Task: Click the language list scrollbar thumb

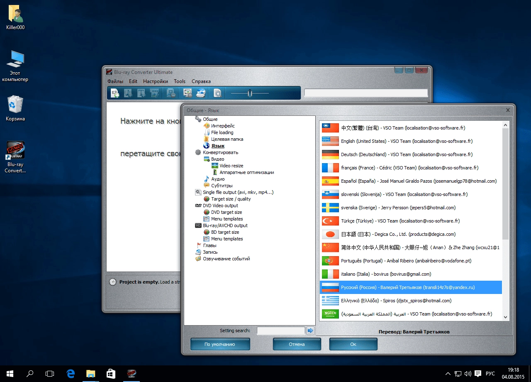Action: (505, 184)
